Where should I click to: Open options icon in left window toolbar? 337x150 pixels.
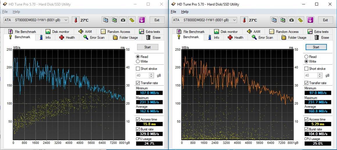point(132,20)
